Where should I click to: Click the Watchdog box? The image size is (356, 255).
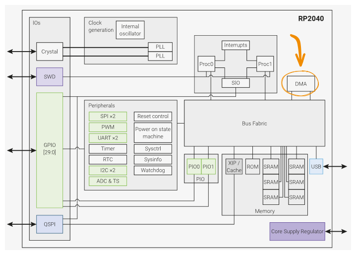153,170
